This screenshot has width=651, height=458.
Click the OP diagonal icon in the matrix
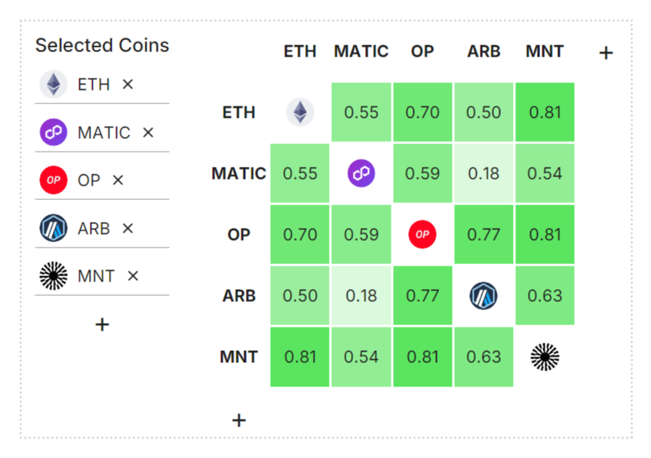(422, 235)
